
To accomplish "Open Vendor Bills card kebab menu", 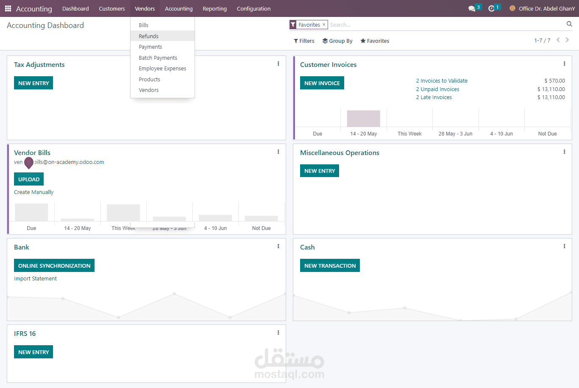I will click(x=278, y=152).
